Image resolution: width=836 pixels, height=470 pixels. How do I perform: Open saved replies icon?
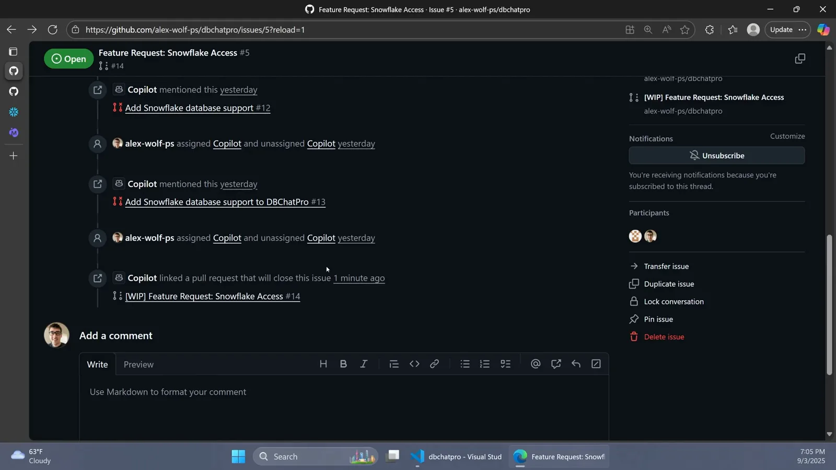click(x=576, y=364)
